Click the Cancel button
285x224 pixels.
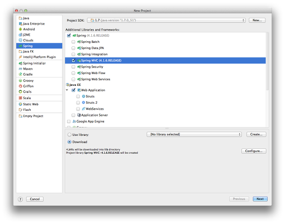[x=35, y=199]
